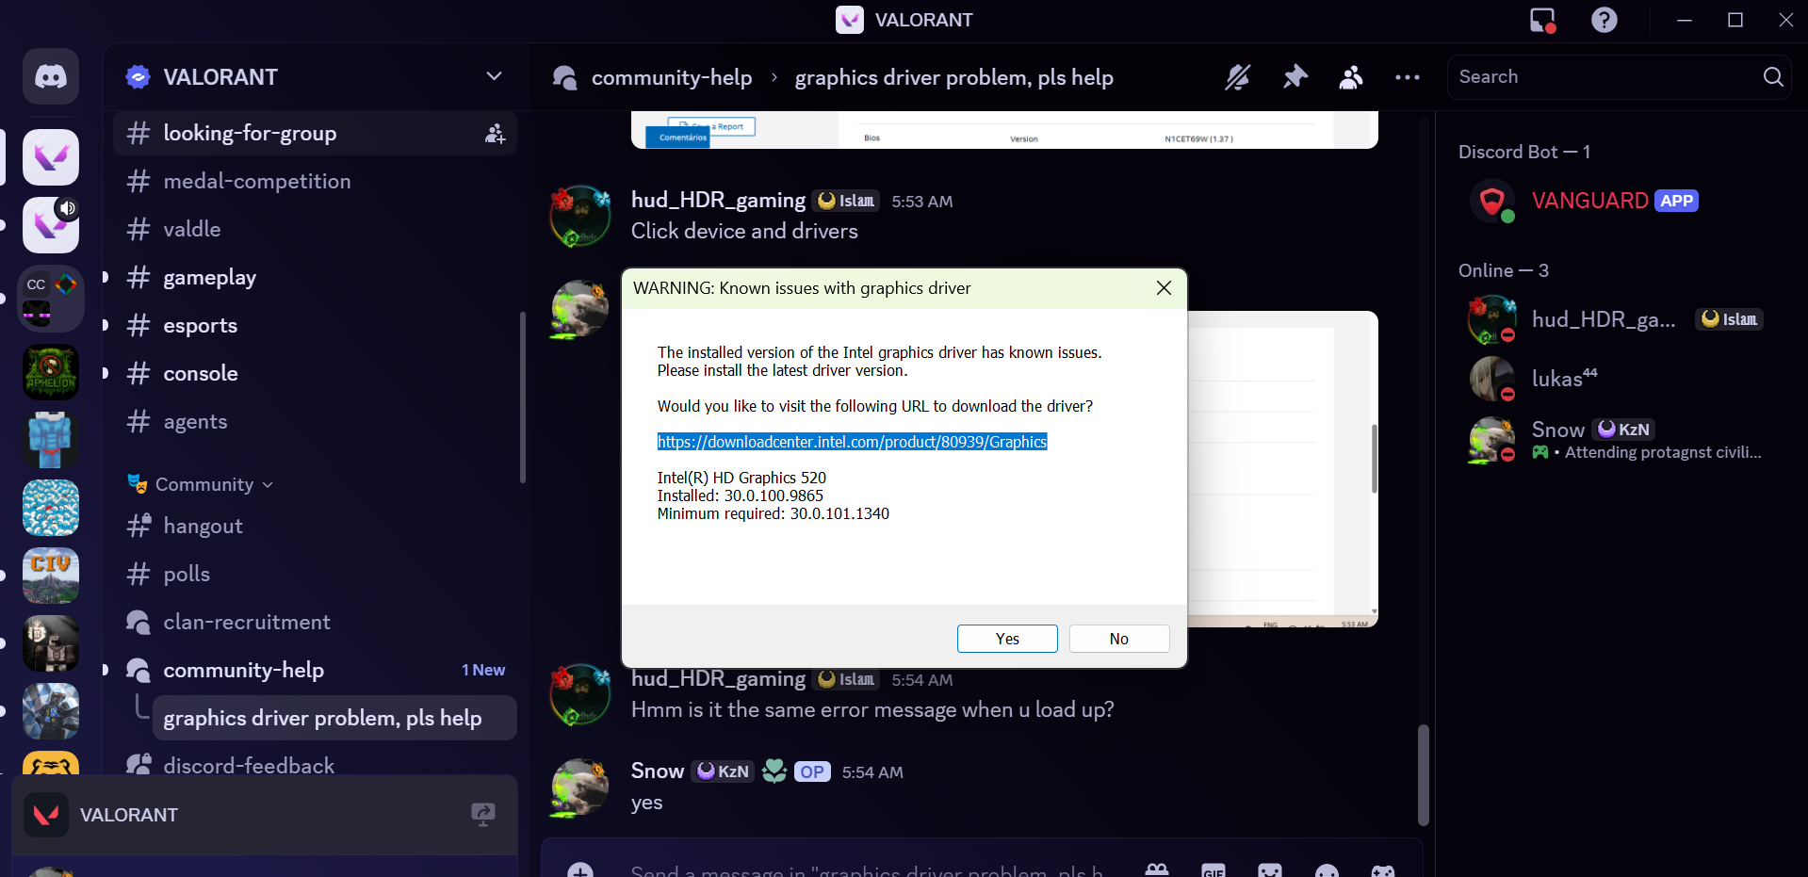Open the looking-for-group channel
The height and width of the screenshot is (877, 1808).
tap(315, 133)
